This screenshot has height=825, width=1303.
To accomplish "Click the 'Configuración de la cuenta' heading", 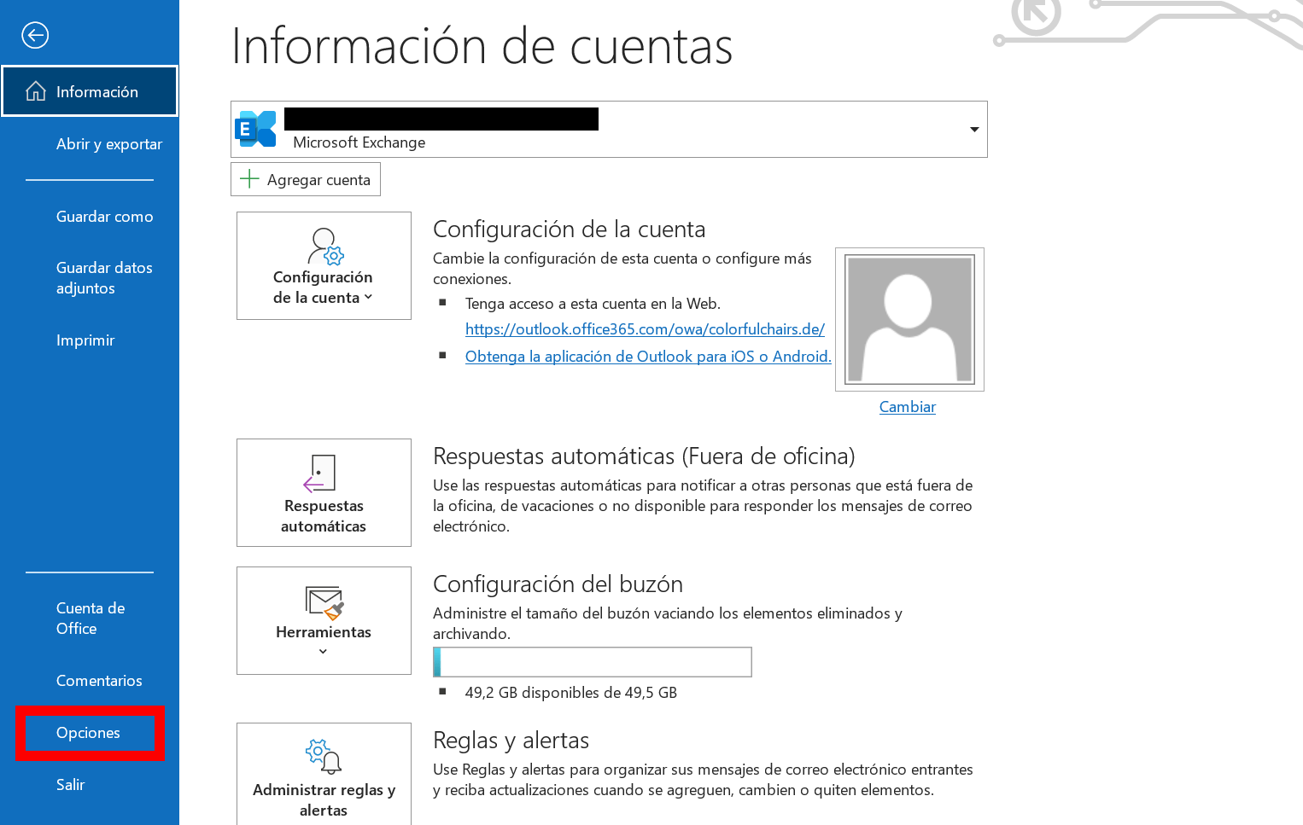I will coord(570,229).
